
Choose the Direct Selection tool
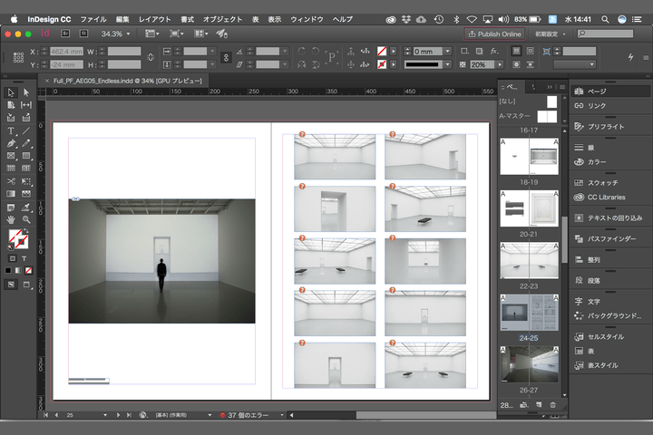pyautogui.click(x=26, y=92)
